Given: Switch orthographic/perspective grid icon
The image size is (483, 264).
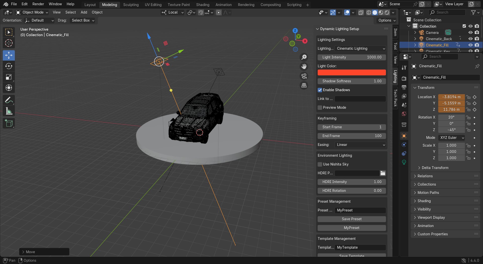Looking at the screenshot, I should pyautogui.click(x=304, y=85).
